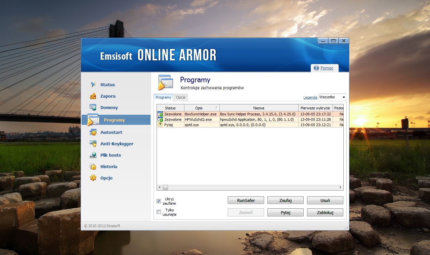Image resolution: width=430 pixels, height=255 pixels.
Task: Maximize the Online Armor window
Action: (333, 41)
